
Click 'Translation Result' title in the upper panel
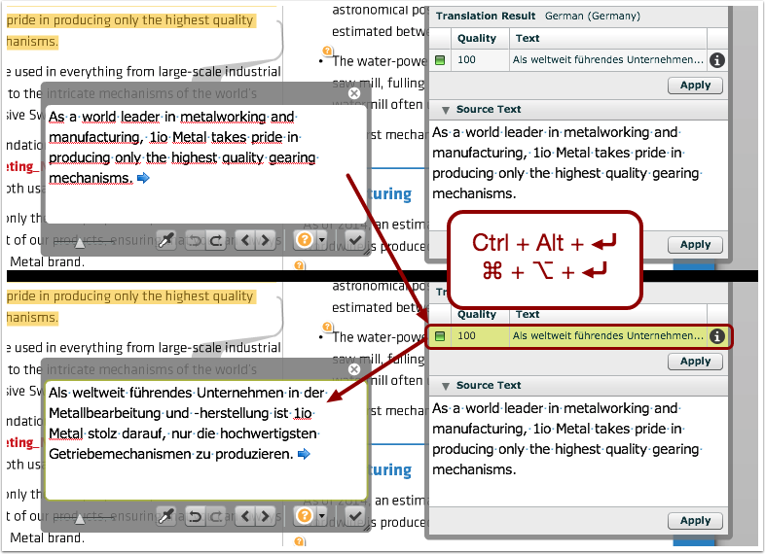tap(486, 17)
